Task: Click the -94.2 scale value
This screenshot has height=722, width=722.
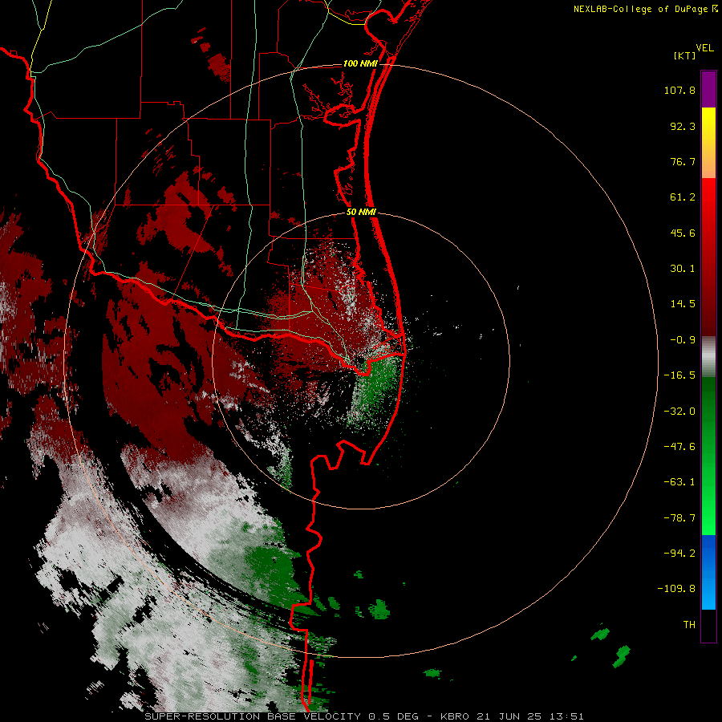Action: coord(679,553)
